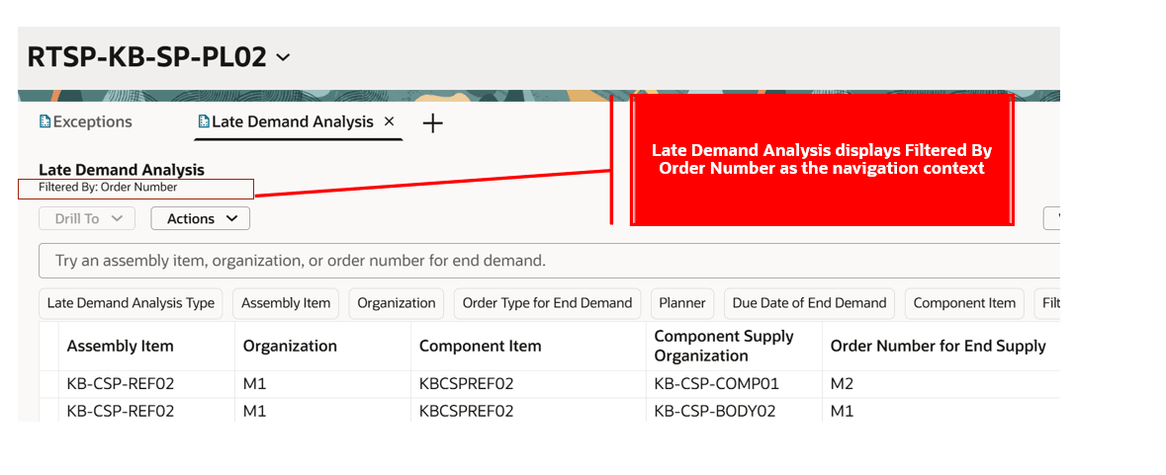1166x475 pixels.
Task: Open the Due Date of End Demand filter
Action: pos(809,303)
